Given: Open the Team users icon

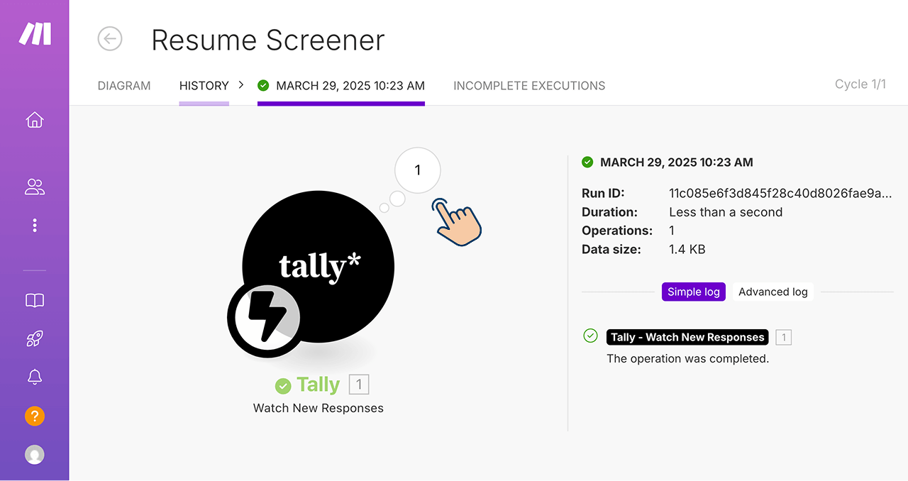Looking at the screenshot, I should 35,187.
